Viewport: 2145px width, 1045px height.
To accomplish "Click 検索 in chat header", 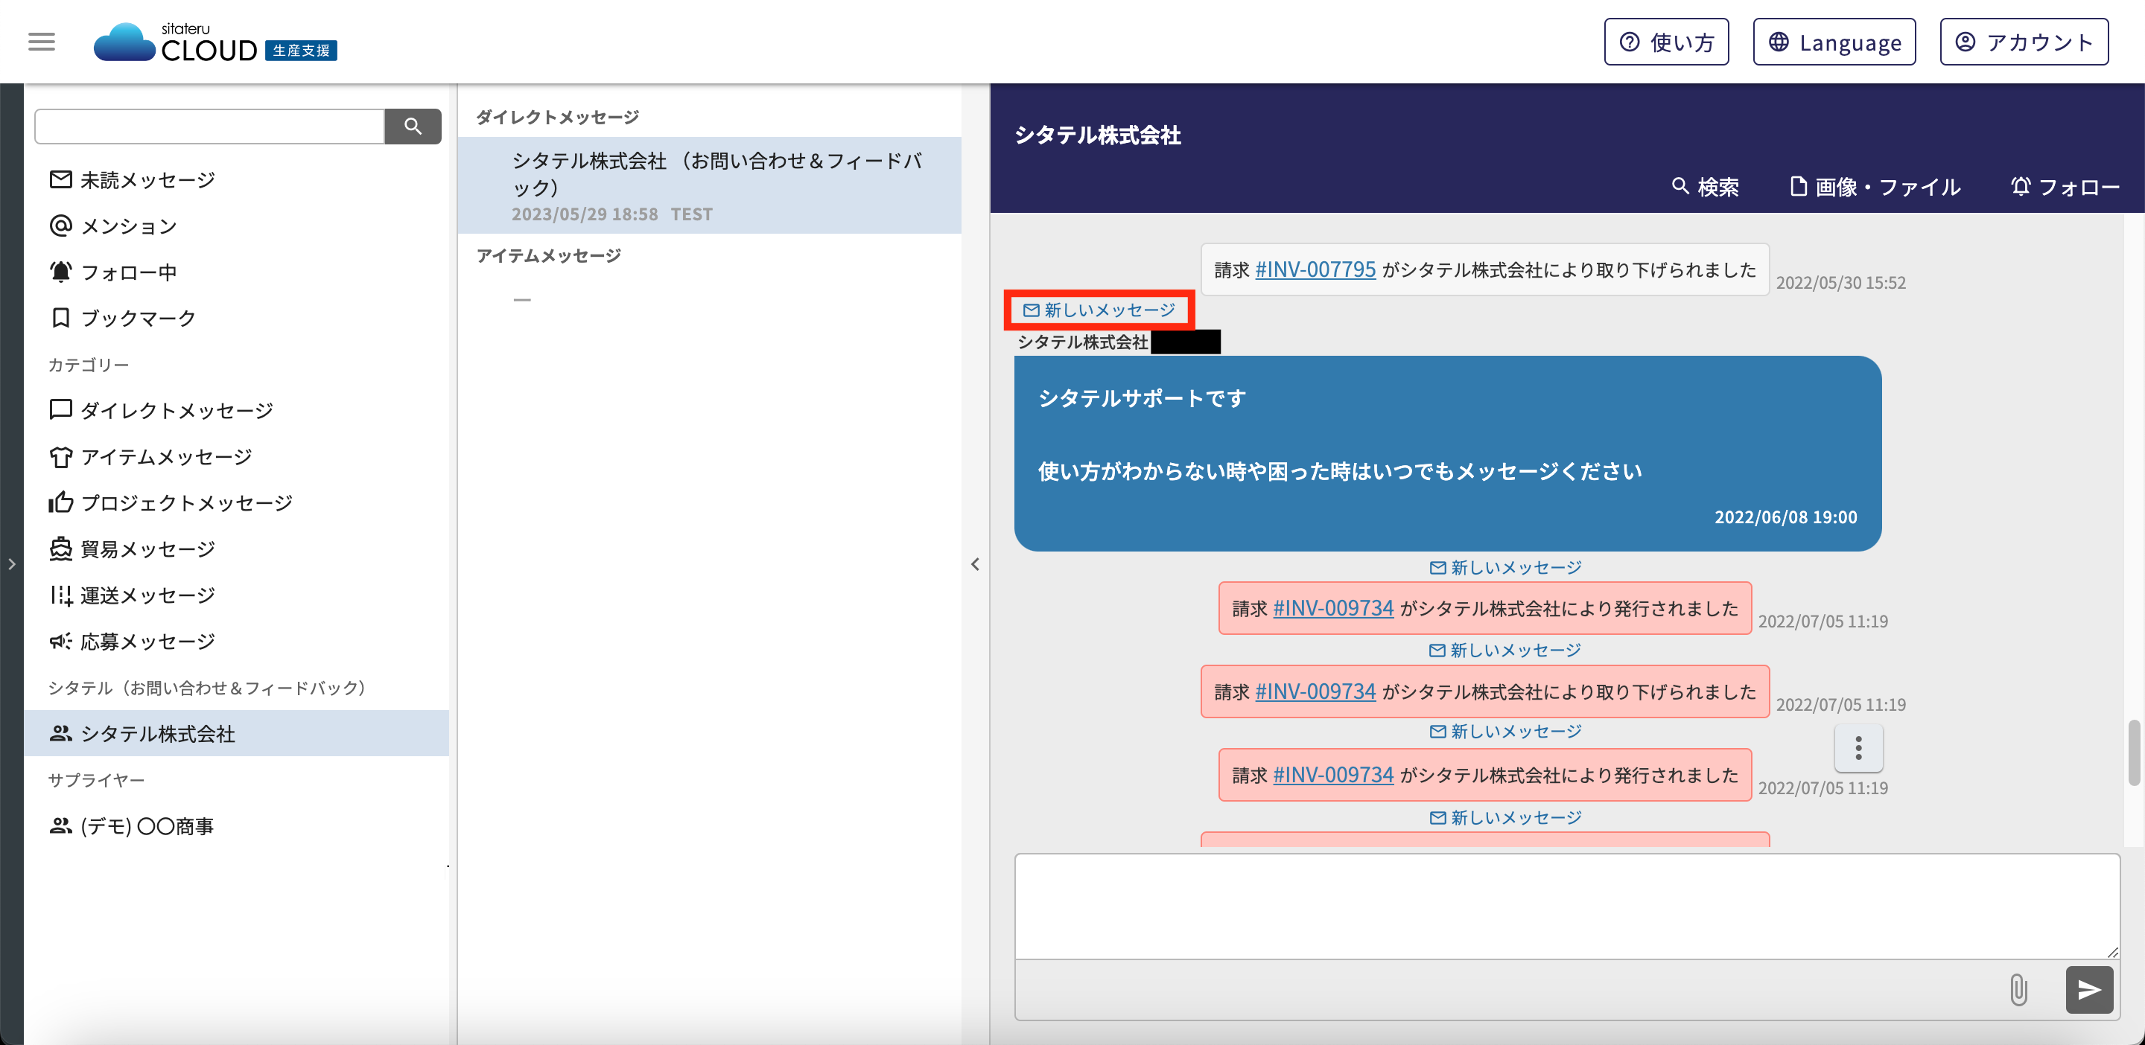I will [1706, 186].
